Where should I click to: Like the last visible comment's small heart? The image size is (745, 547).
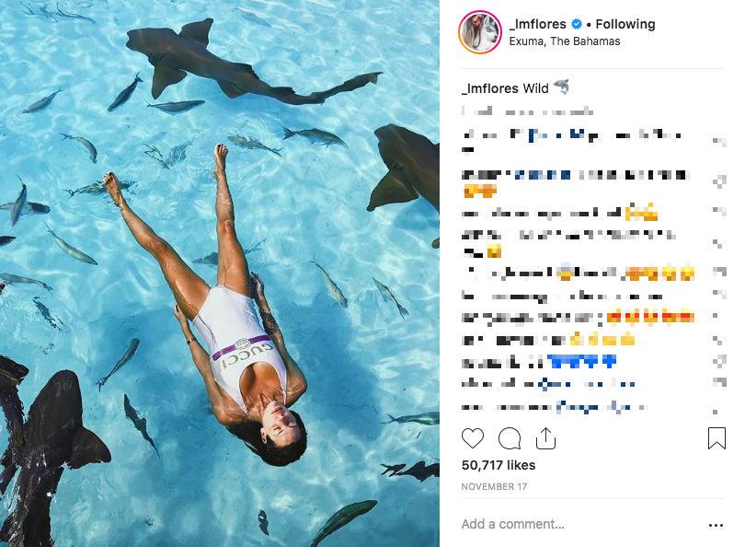pos(716,406)
